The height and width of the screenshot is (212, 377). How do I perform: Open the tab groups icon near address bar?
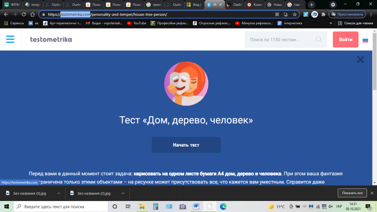tap(277, 15)
